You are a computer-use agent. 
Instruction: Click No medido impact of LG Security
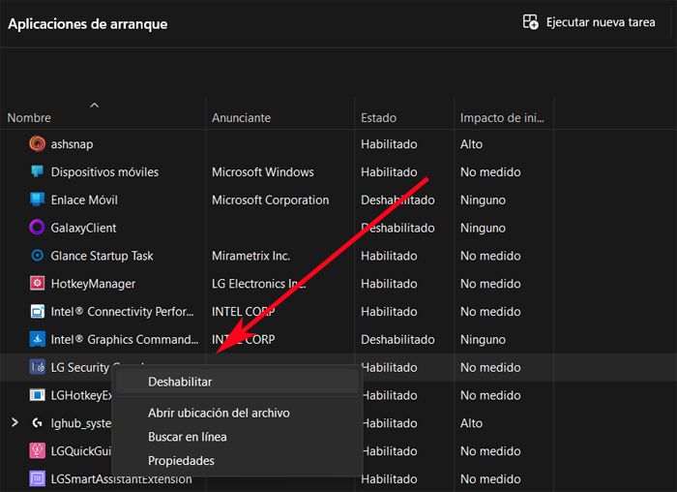(x=490, y=367)
